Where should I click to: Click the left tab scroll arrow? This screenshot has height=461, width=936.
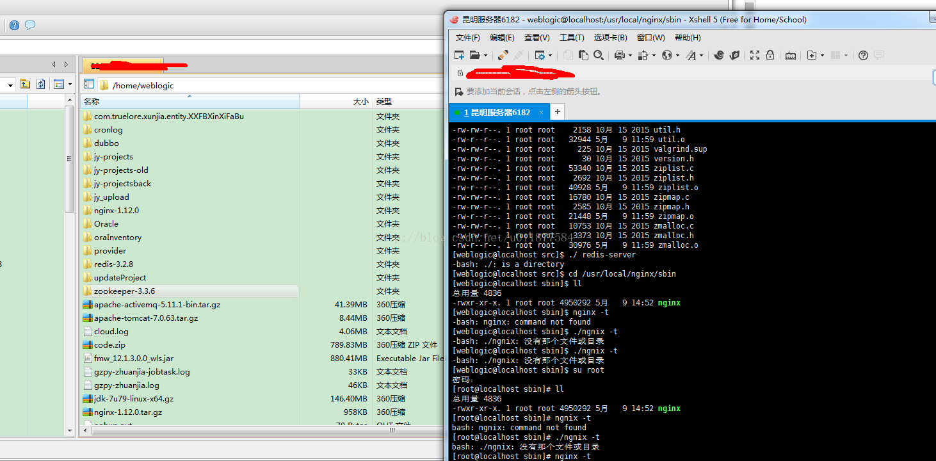pyautogui.click(x=54, y=64)
